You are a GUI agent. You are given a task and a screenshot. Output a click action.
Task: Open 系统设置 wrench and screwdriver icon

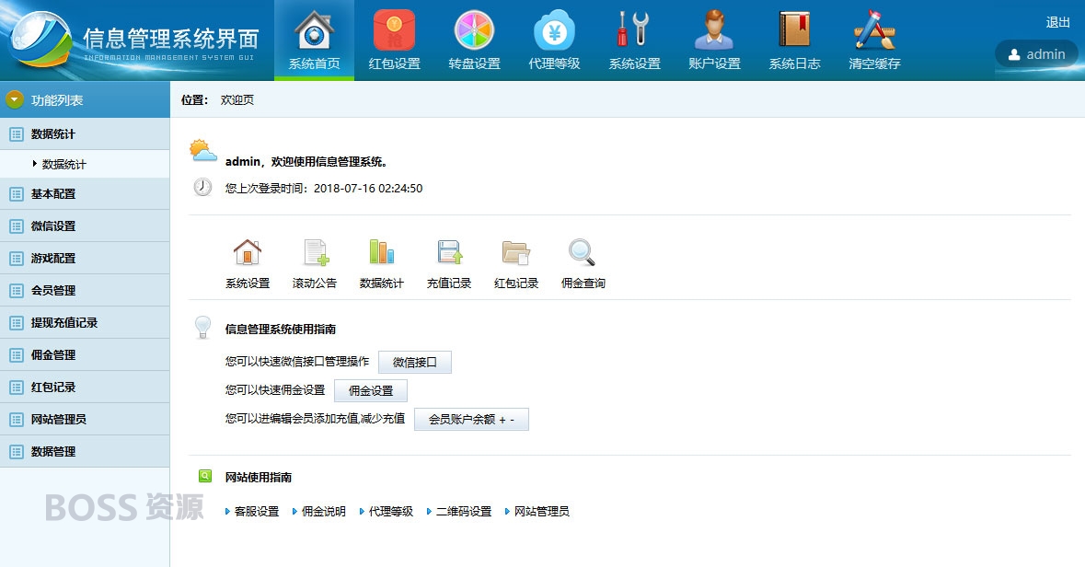point(634,30)
